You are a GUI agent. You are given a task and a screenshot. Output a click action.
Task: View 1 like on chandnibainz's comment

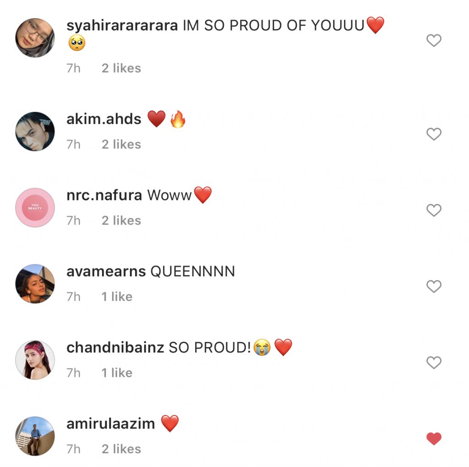(x=117, y=373)
